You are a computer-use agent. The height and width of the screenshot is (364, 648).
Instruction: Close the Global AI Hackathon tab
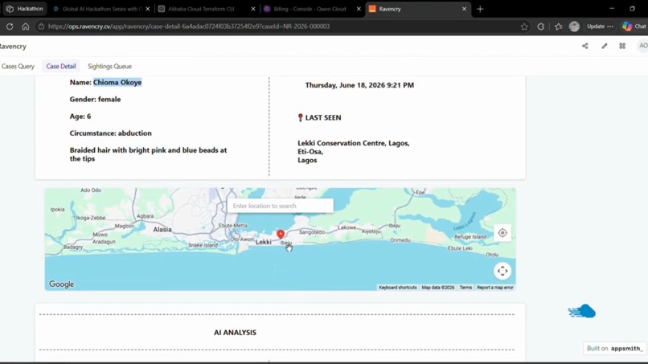click(x=148, y=9)
